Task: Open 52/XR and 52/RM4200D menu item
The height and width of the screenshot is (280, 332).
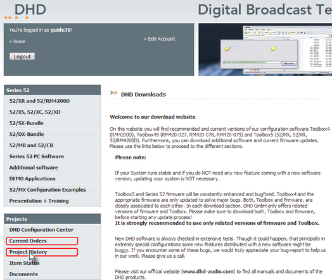Action: tap(53, 101)
